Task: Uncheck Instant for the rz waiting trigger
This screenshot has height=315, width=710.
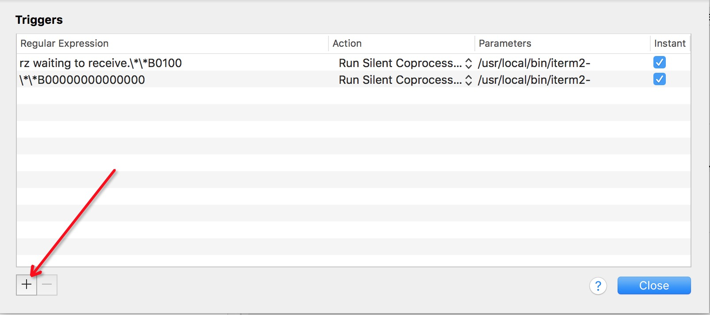Action: coord(659,63)
